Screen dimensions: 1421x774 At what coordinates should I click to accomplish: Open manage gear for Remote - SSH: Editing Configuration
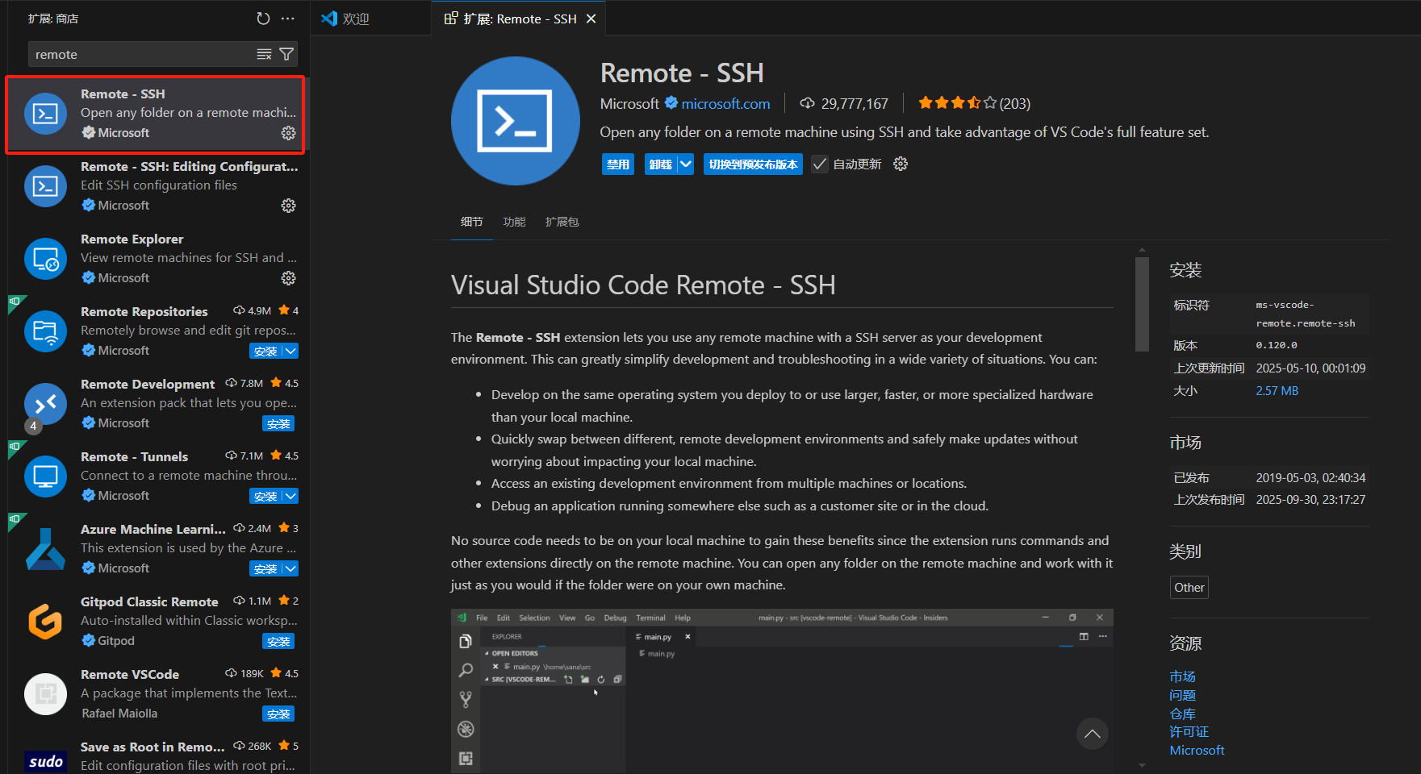(288, 206)
